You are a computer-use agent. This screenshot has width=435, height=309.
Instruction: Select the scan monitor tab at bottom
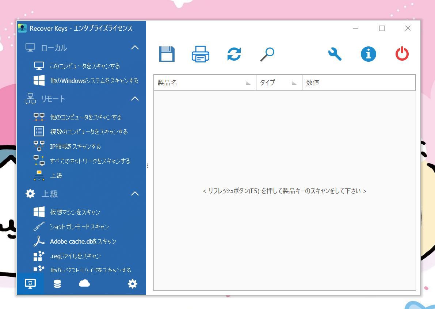click(x=30, y=283)
